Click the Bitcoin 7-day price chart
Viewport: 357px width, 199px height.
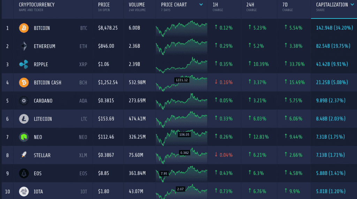(181, 29)
